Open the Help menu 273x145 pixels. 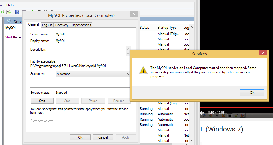(10, 5)
